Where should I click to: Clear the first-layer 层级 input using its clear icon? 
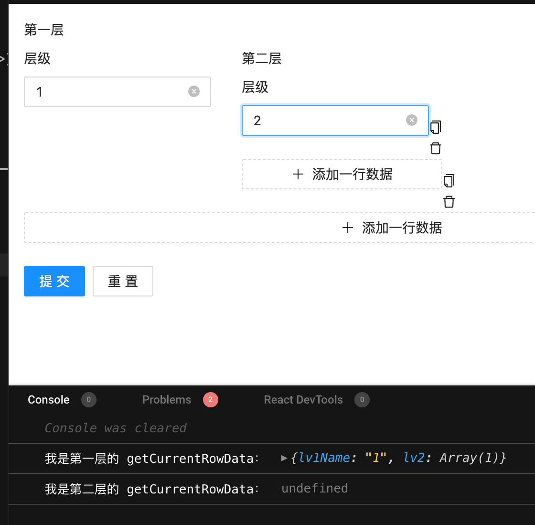click(193, 91)
